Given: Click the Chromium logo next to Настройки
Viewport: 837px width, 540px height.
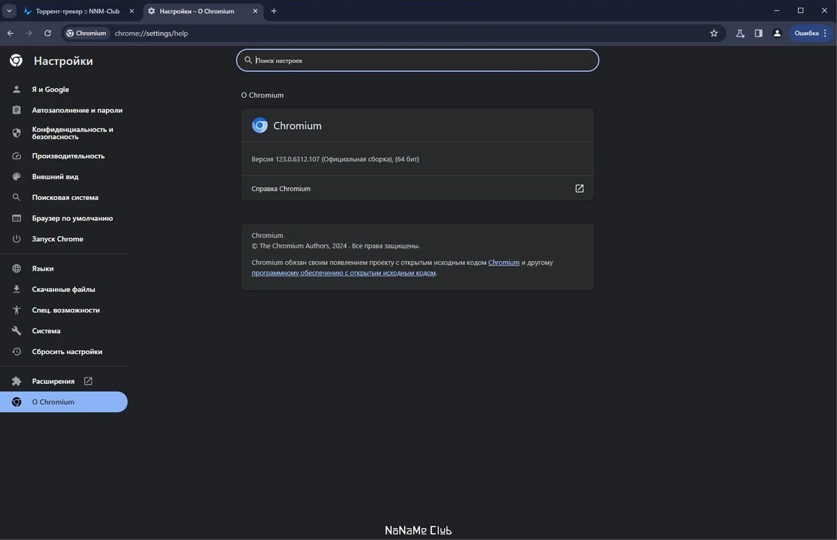Looking at the screenshot, I should pos(16,61).
